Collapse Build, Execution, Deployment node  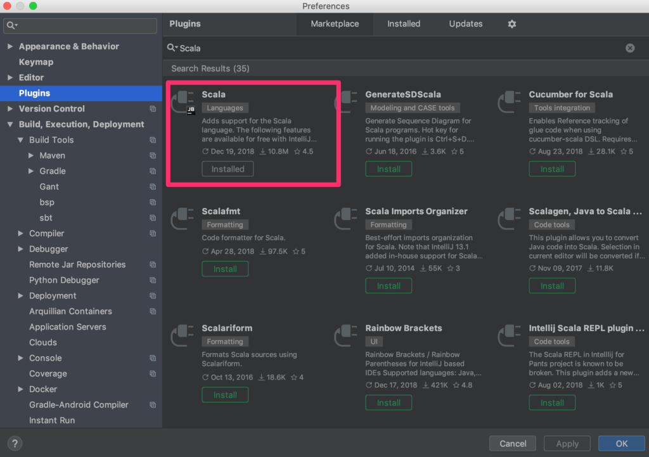[10, 124]
